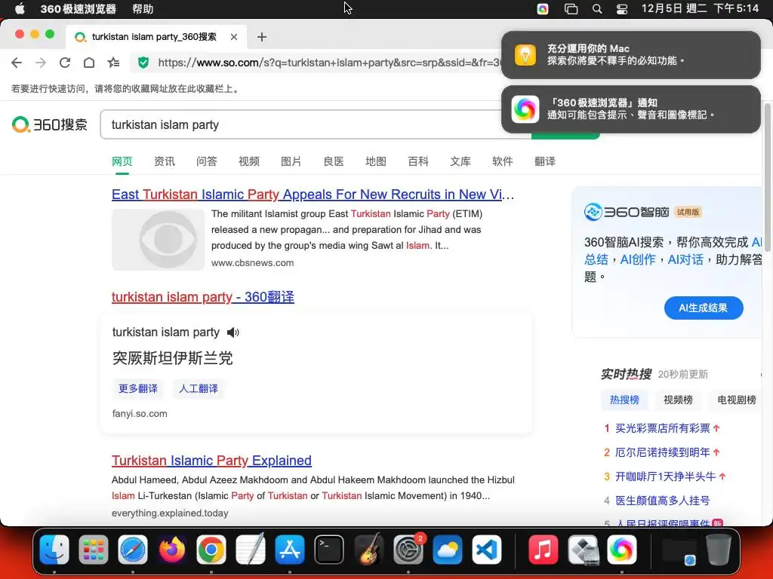This screenshot has width=773, height=579.
Task: Open the Apple menu
Action: tap(20, 9)
